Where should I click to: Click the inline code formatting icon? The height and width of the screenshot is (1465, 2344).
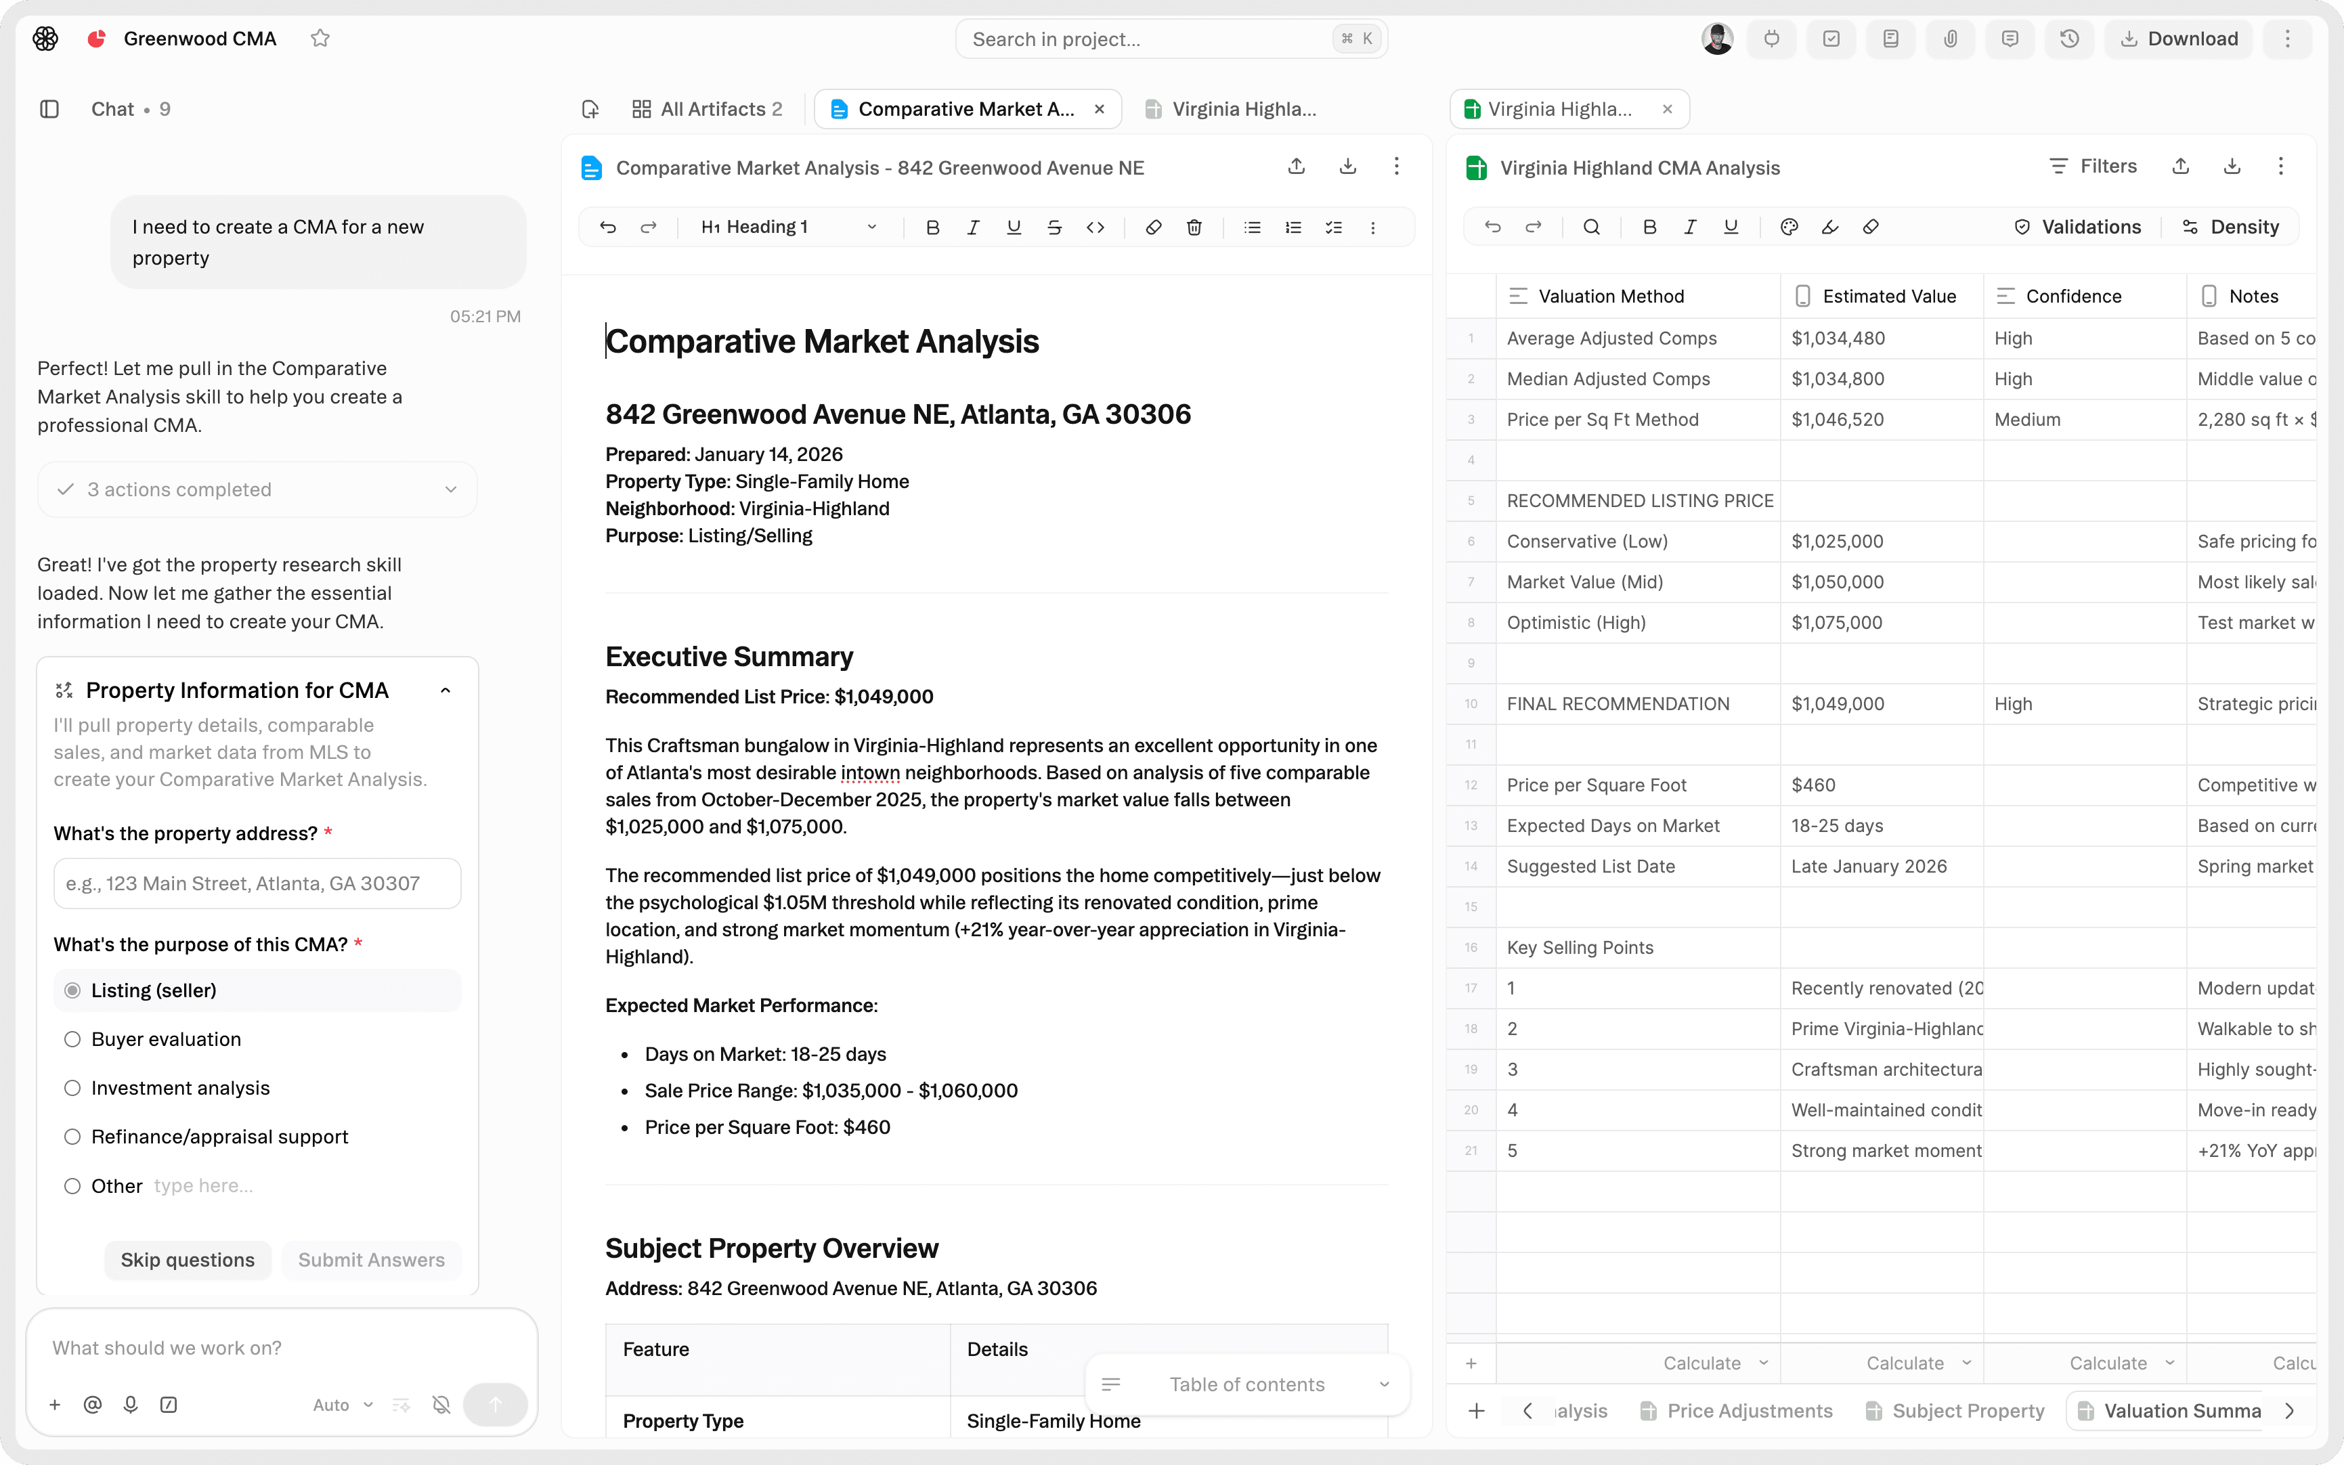coord(1095,227)
